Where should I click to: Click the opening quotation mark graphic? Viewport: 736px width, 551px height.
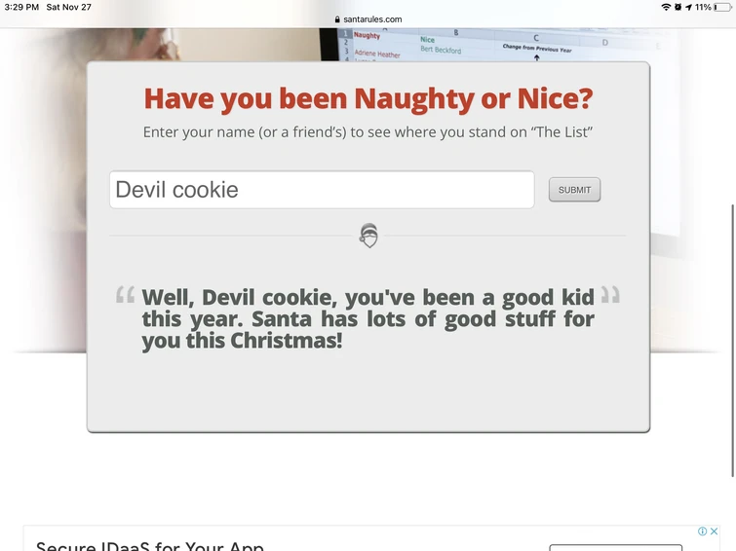pos(125,295)
